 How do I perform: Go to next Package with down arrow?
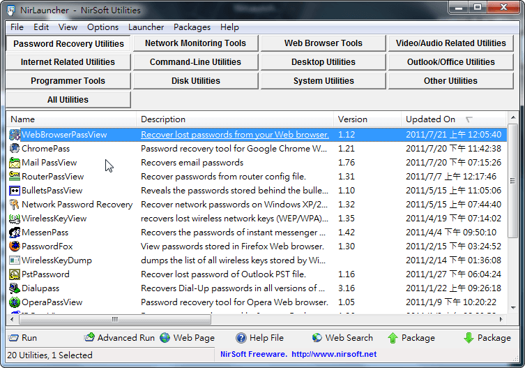(469, 338)
